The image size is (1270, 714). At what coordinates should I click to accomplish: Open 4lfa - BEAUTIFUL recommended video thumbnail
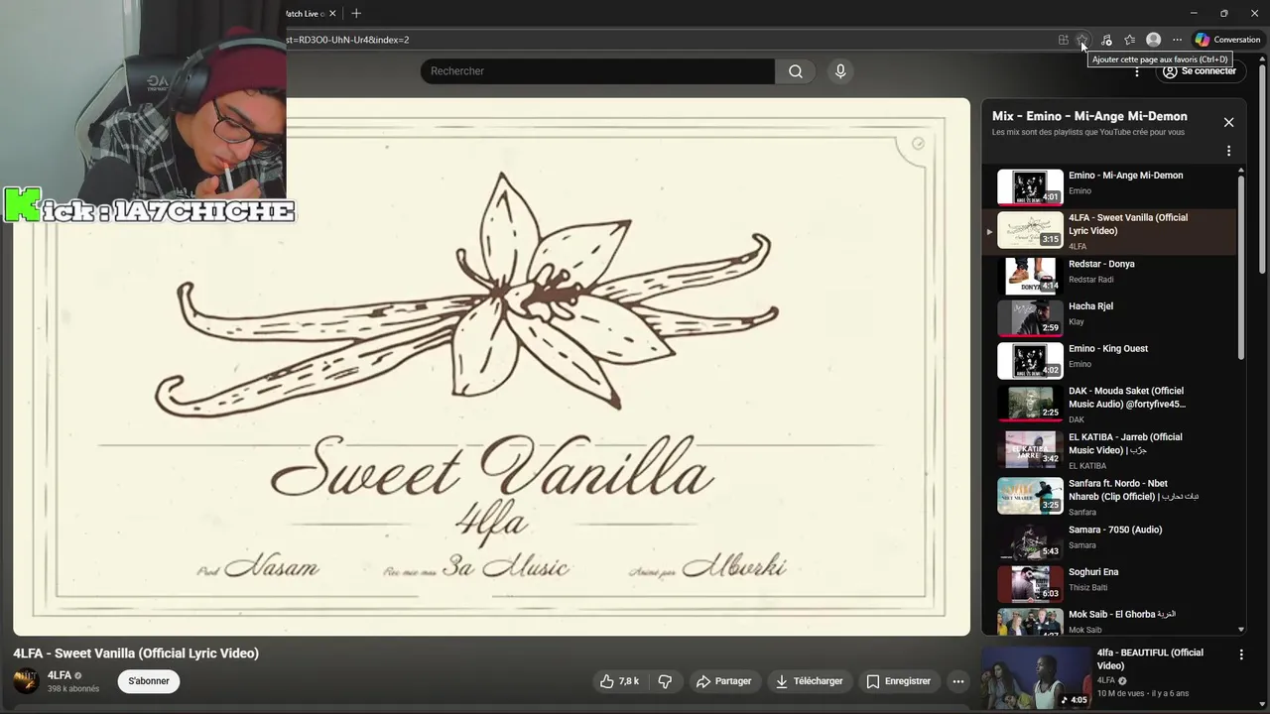(1036, 679)
